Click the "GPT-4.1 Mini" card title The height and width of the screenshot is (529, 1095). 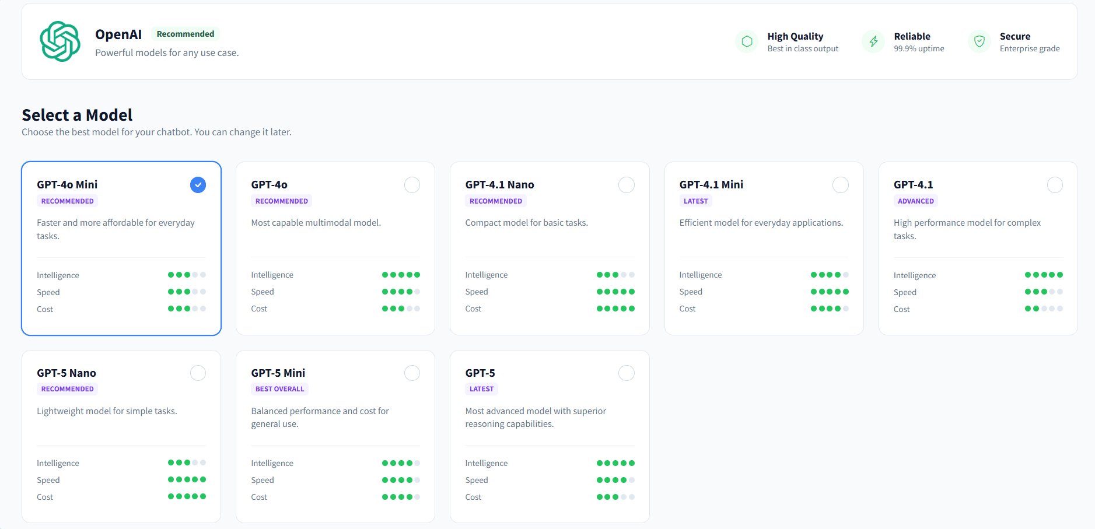[x=712, y=185]
